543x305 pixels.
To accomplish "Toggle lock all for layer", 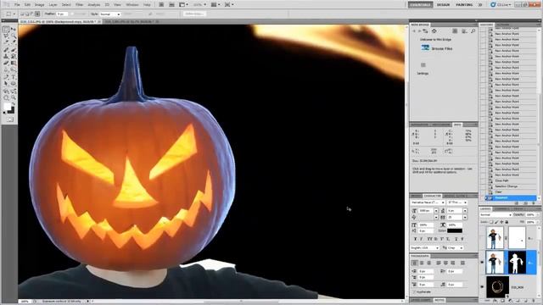I will point(507,222).
